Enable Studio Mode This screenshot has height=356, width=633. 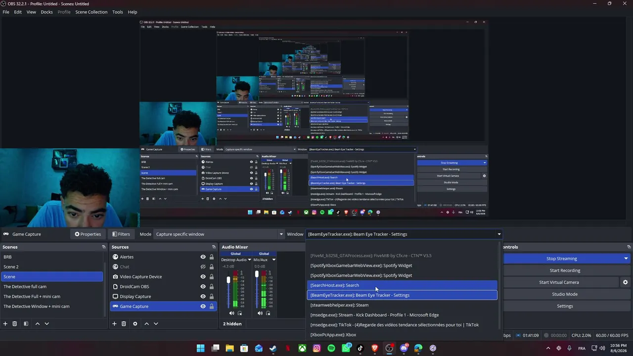click(x=565, y=294)
